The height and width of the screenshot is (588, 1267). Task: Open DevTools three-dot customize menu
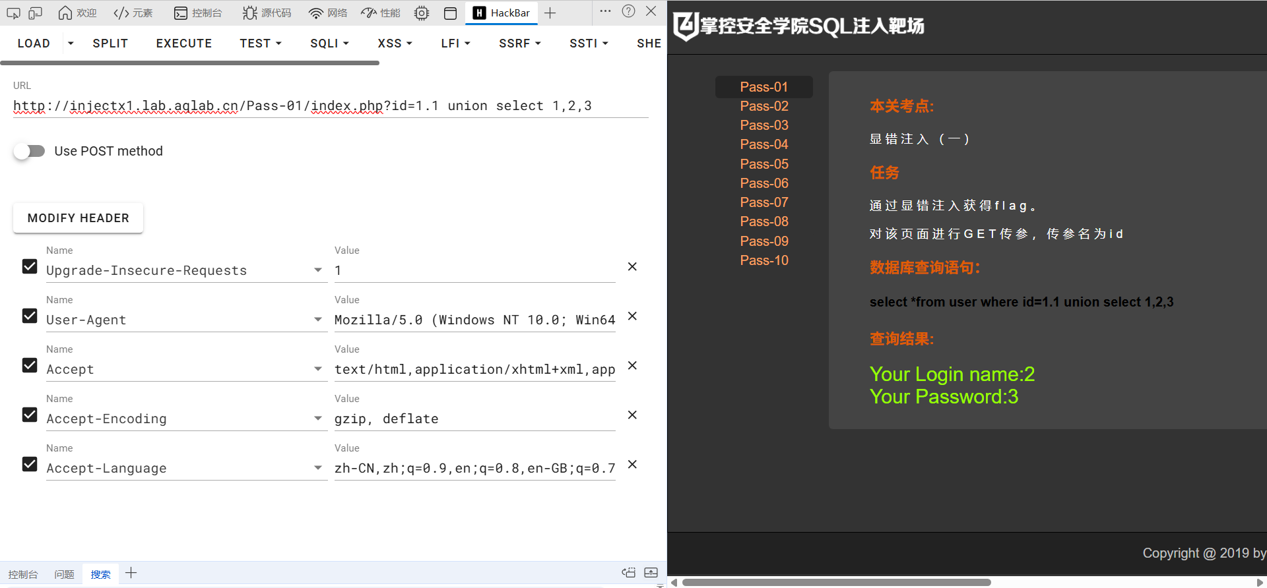tap(605, 11)
